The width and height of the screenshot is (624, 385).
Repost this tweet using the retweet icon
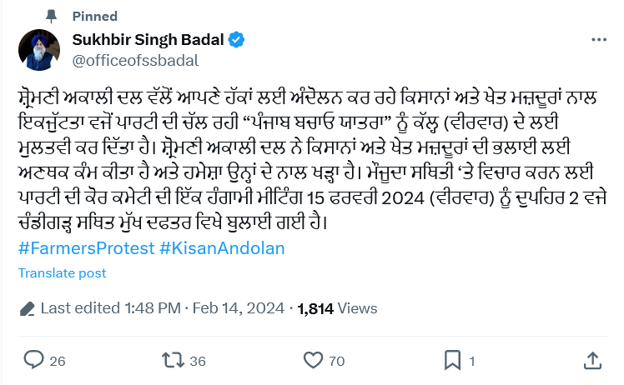click(172, 360)
